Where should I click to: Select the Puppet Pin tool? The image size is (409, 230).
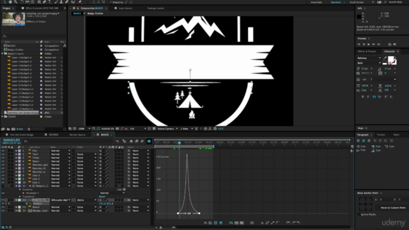click(80, 2)
